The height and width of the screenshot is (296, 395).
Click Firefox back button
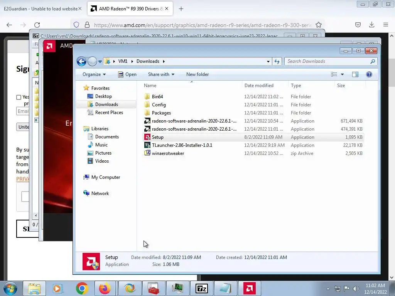(9, 25)
